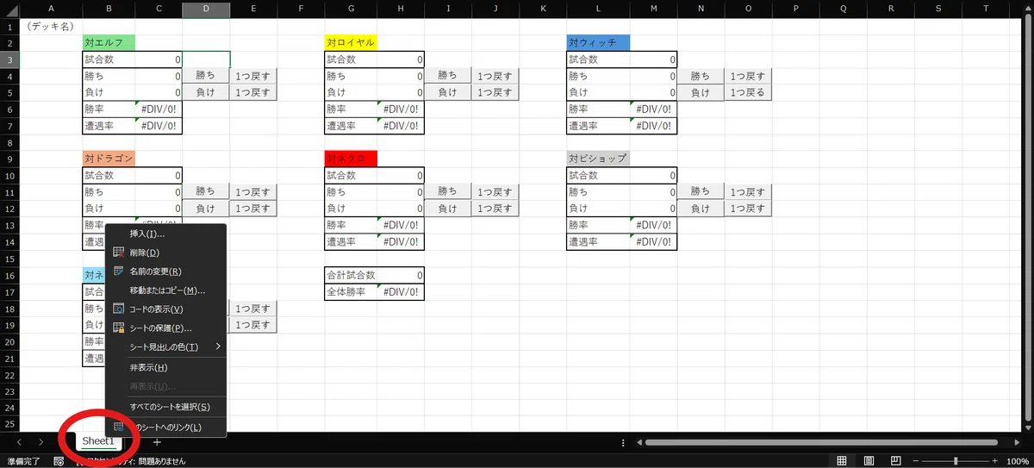The height and width of the screenshot is (468, 1034).
Task: Click 1つ戻る button in 対ウィッチ section
Action: coord(748,92)
